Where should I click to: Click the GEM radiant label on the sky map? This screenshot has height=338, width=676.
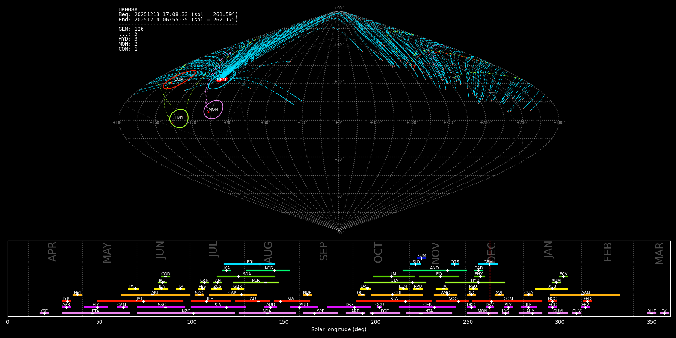point(222,80)
